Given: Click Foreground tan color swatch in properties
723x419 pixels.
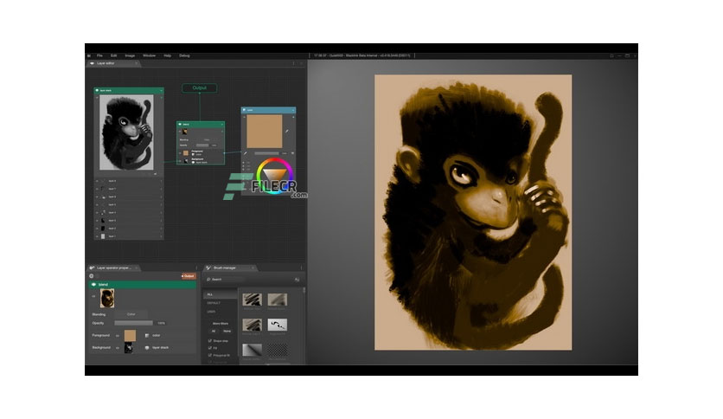Looking at the screenshot, I should click(130, 336).
